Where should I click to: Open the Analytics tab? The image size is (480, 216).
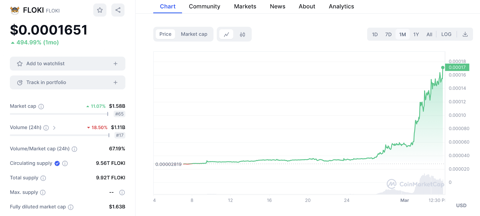[x=341, y=7]
